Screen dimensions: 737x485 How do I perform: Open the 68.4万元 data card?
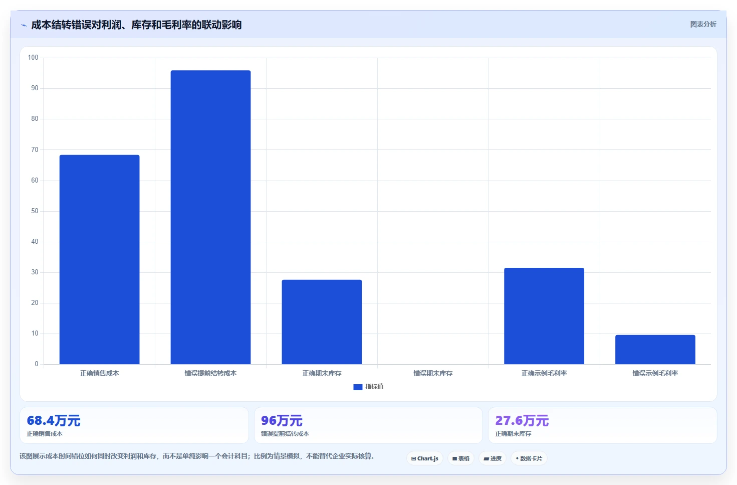[134, 425]
